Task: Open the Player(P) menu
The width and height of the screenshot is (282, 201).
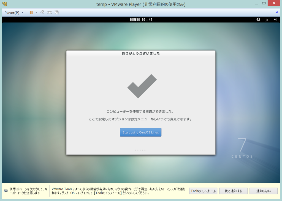Action: tap(12, 12)
